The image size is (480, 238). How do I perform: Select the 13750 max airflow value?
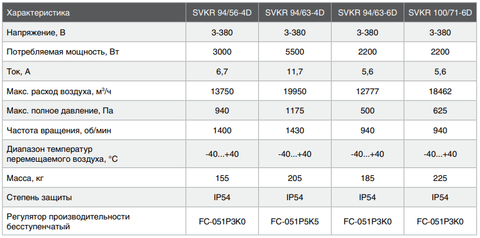click(222, 91)
